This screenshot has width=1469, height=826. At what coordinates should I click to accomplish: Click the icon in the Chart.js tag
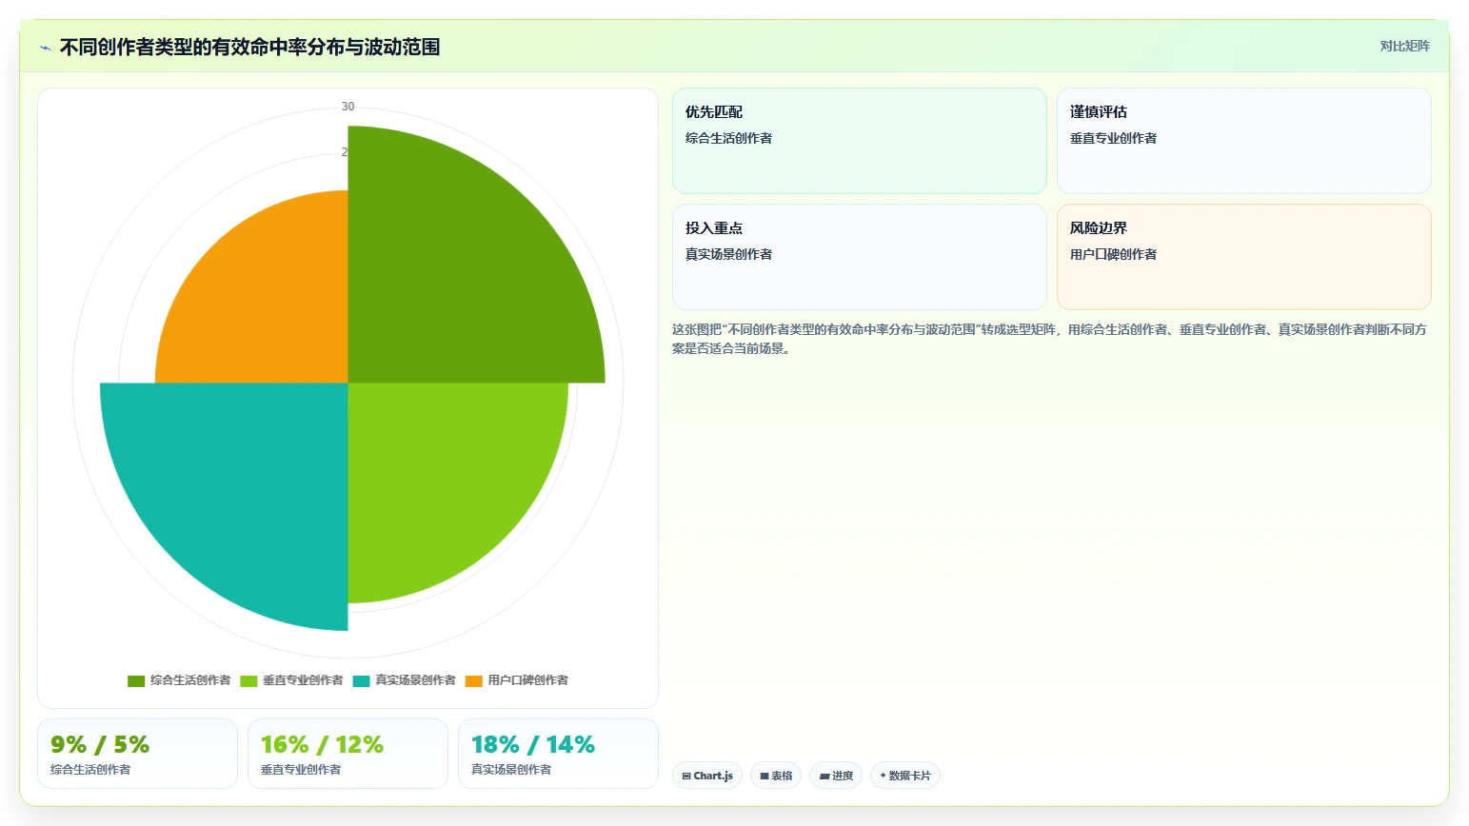click(686, 777)
